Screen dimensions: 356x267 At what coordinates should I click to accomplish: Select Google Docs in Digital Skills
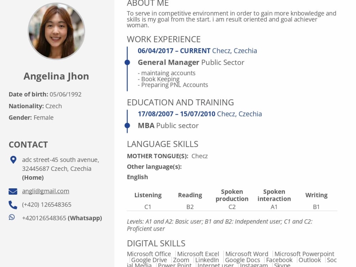(242, 260)
